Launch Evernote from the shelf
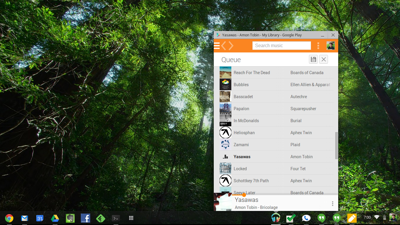 pyautogui.click(x=70, y=218)
